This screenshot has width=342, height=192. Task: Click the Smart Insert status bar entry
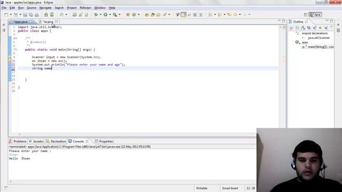(x=230, y=188)
